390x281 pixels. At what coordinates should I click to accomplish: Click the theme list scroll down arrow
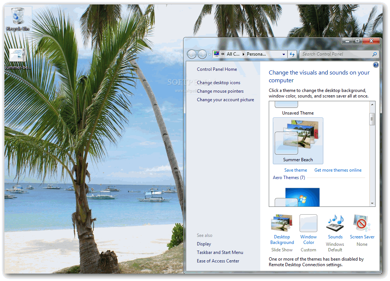[x=372, y=204]
